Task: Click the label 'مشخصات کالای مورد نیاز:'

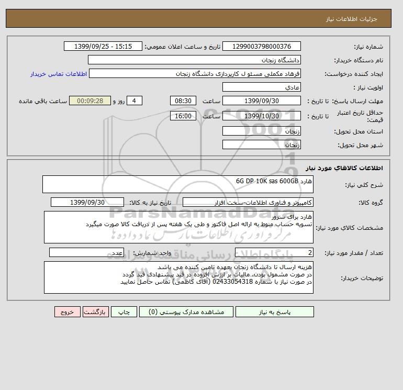Action: (349, 228)
